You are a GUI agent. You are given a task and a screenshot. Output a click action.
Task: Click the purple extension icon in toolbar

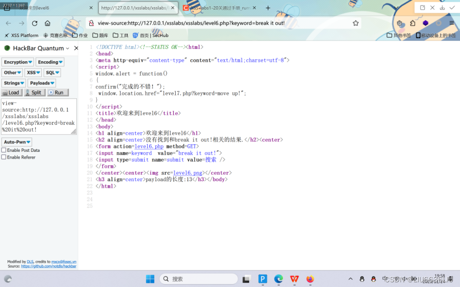pos(425,23)
